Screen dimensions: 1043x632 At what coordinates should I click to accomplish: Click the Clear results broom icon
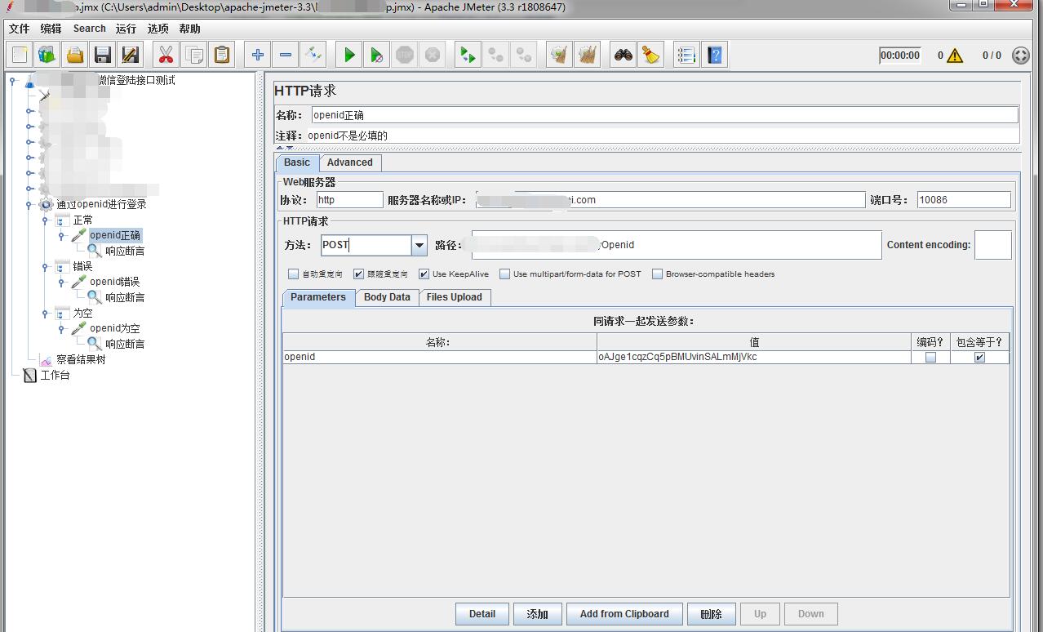coord(559,55)
